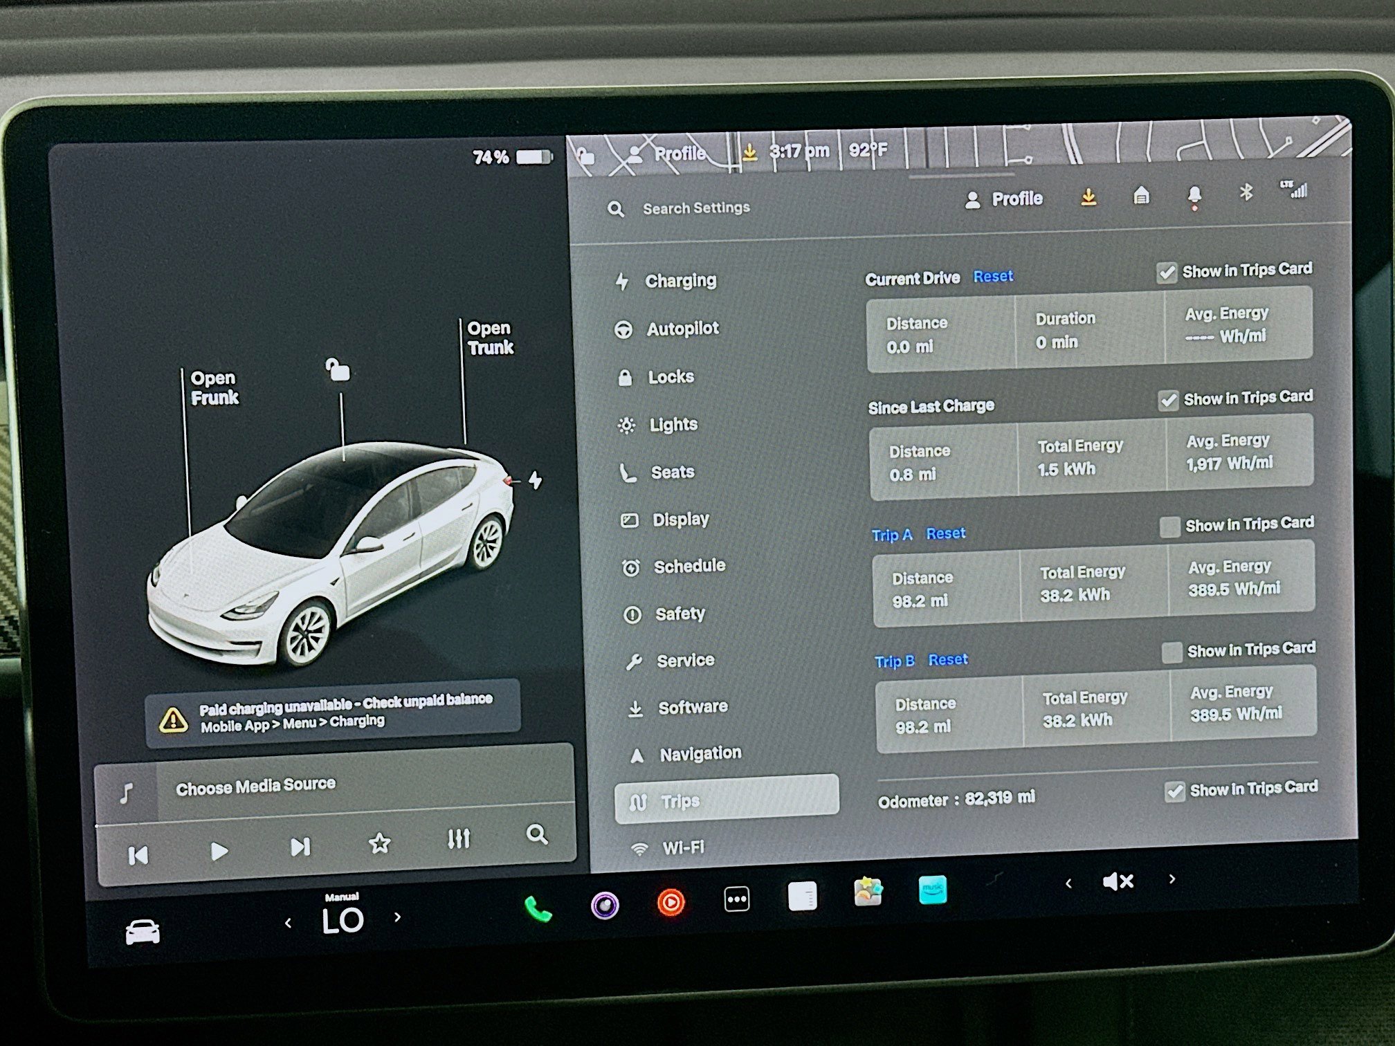1395x1046 pixels.
Task: Rename Trip B label
Action: tap(895, 661)
